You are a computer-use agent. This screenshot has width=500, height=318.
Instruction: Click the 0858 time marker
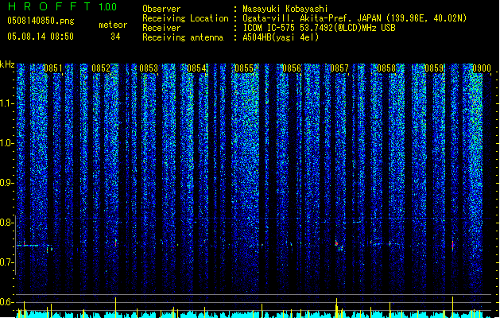(386, 68)
